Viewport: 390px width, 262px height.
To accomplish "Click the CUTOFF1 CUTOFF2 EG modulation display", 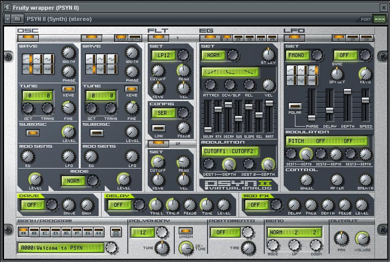I will (230, 151).
